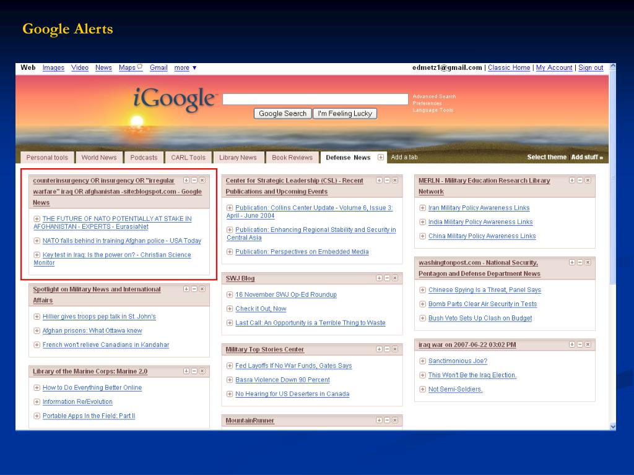This screenshot has height=475, width=634.
Task: Delete the SWJ Blog gadget
Action: pyautogui.click(x=394, y=278)
